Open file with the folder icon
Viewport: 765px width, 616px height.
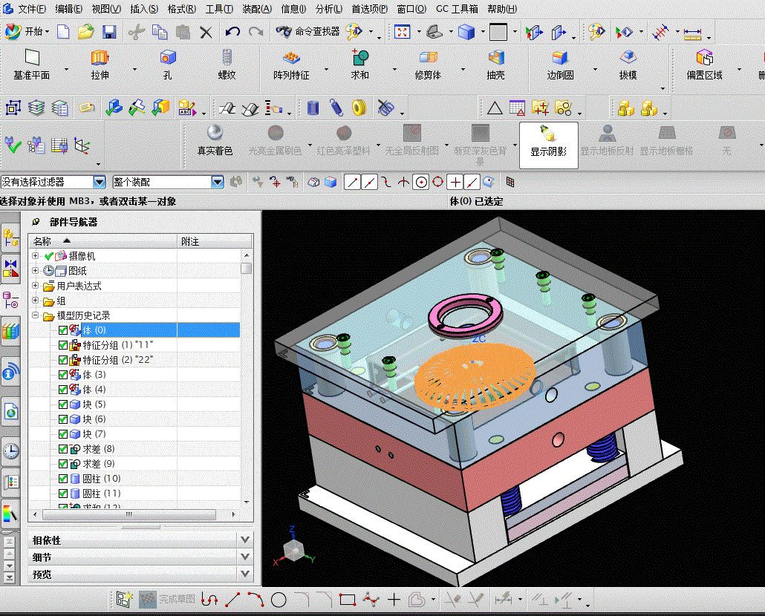(86, 32)
